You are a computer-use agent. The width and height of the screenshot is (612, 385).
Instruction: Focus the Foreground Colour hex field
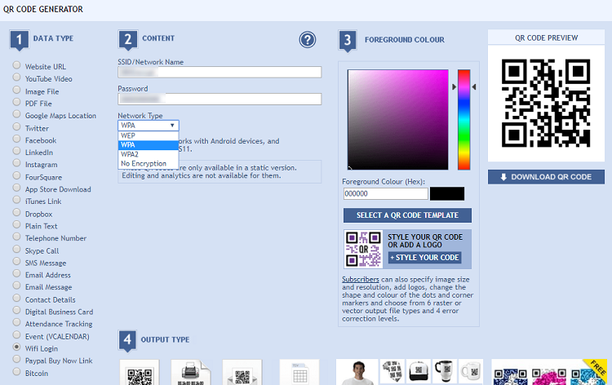[386, 194]
